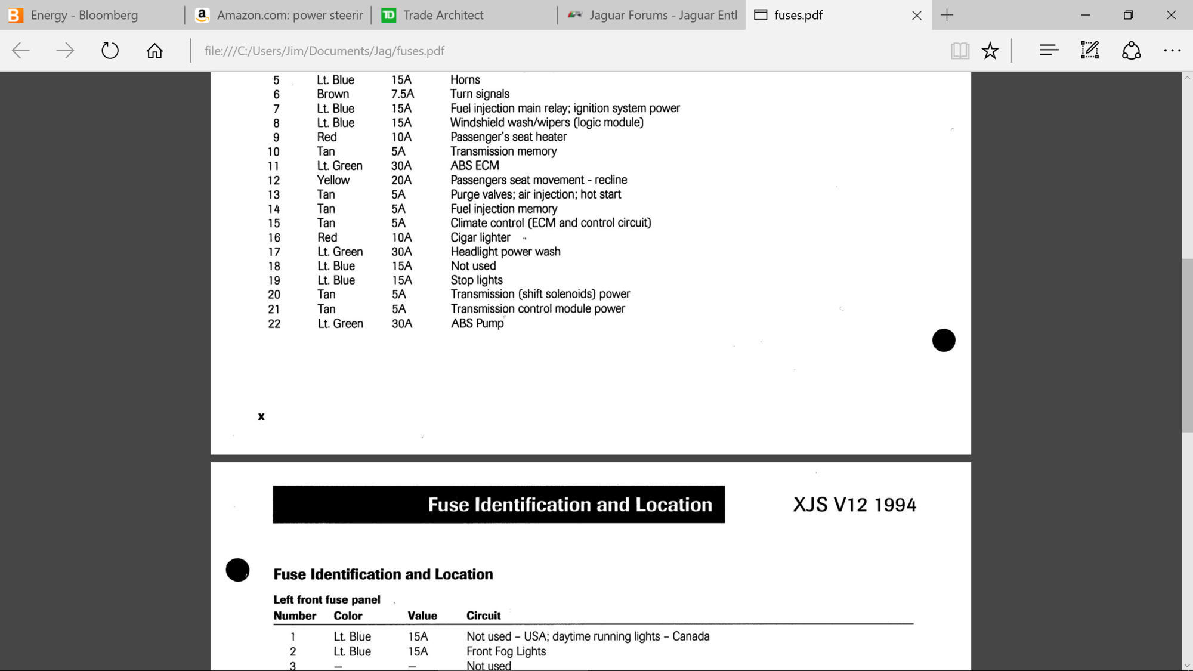Click the Forward navigation arrow
1193x671 pixels.
tap(65, 51)
